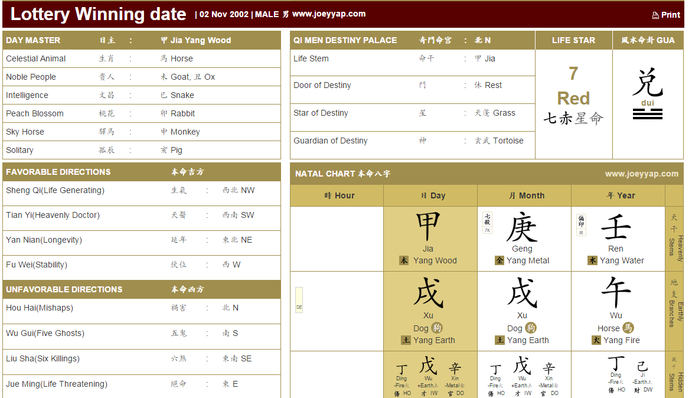Click the Dog animal badge in Month column

click(x=531, y=328)
